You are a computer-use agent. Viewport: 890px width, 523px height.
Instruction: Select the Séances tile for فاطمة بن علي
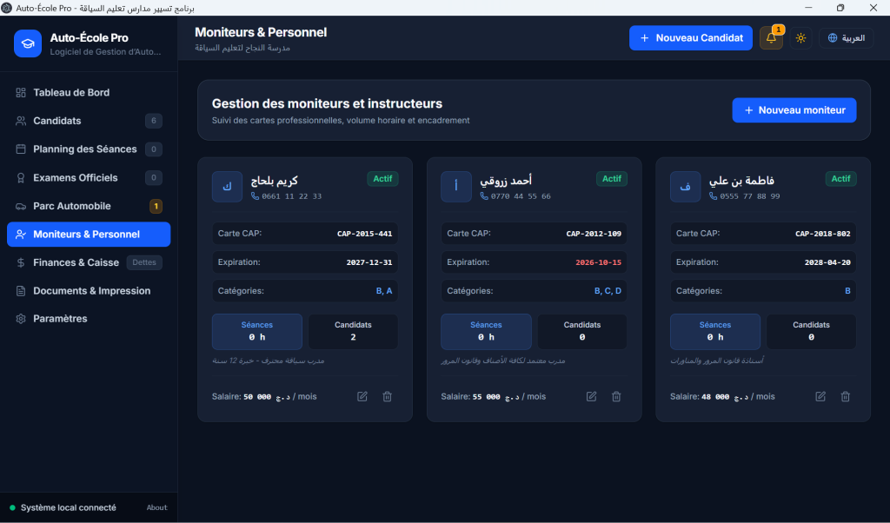[x=715, y=331]
